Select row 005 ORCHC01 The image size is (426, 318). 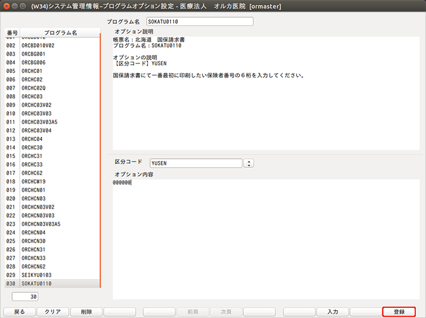tap(52, 71)
